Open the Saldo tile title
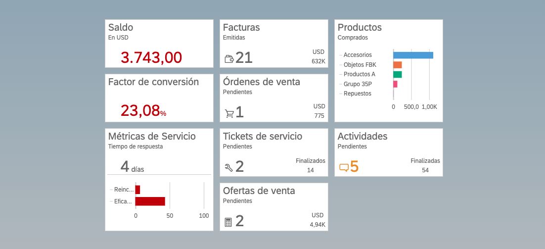This screenshot has height=249, width=545. tap(121, 28)
